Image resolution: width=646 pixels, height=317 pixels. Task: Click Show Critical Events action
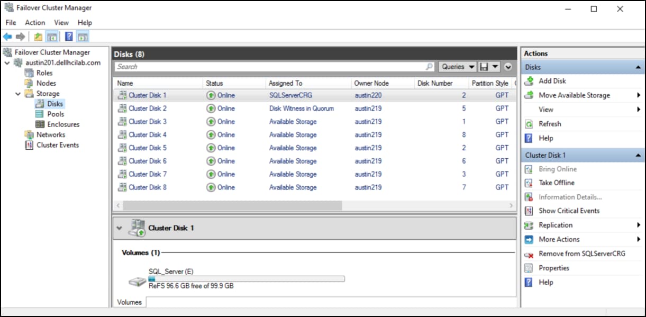569,211
